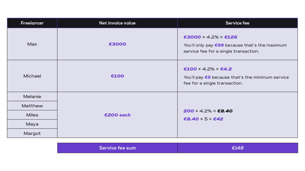Image resolution: width=305 pixels, height=171 pixels.
Task: Click the €200 each invoice value
Action: click(117, 115)
